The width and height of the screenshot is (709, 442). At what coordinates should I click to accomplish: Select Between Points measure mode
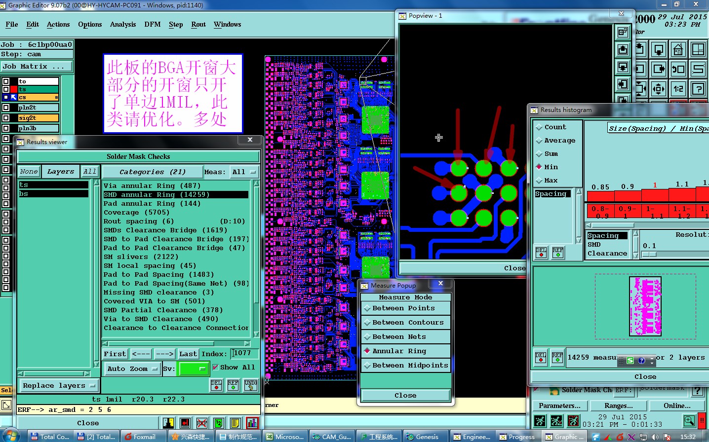coord(405,308)
